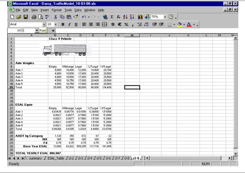This screenshot has width=245, height=173.
Task: Click the vertical scrollbar down arrow
Action: [x=235, y=154]
